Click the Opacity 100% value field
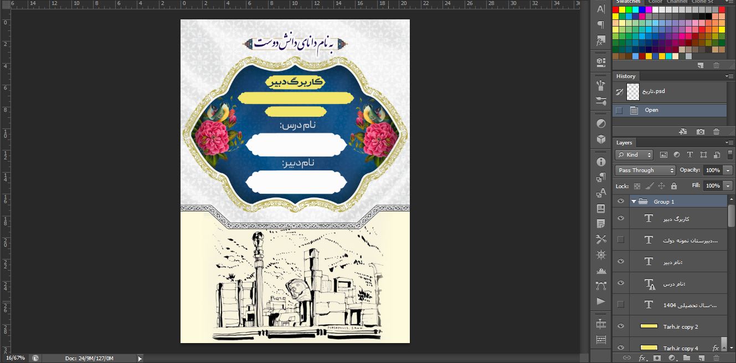This screenshot has height=363, width=736. point(713,170)
